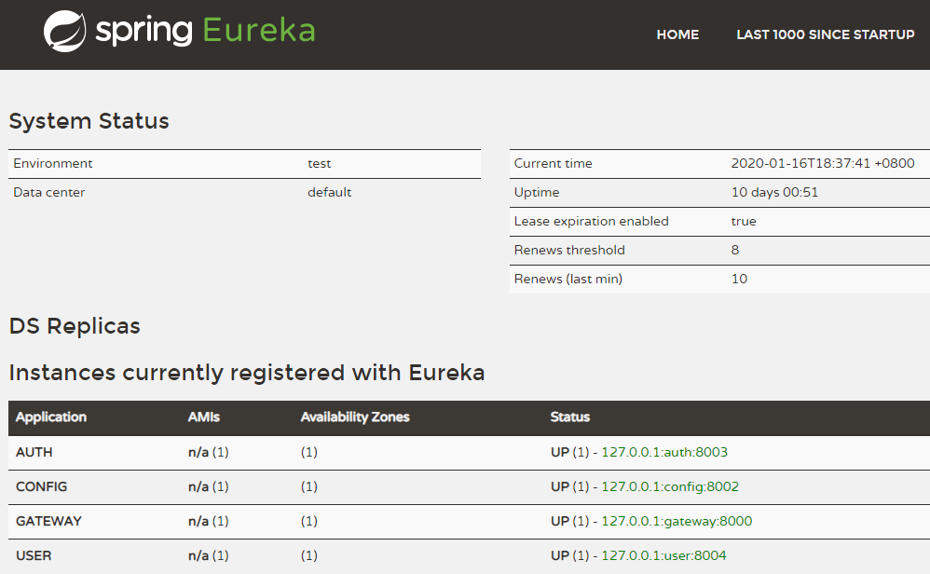Select the USER application name
This screenshot has width=930, height=574.
(34, 555)
